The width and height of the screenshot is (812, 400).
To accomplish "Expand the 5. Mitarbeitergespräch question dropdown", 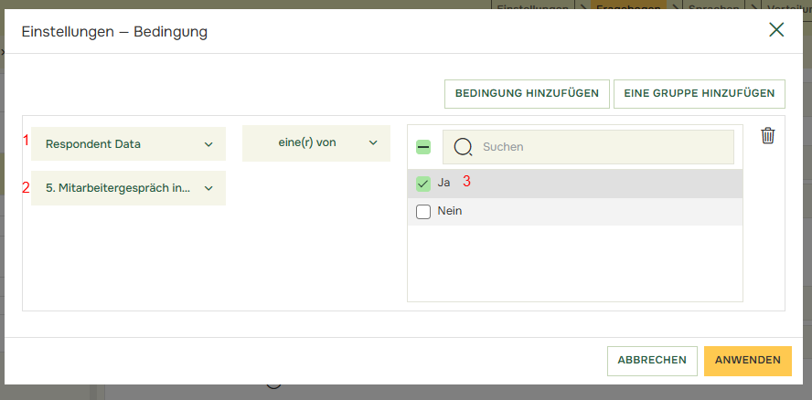I will coord(128,188).
